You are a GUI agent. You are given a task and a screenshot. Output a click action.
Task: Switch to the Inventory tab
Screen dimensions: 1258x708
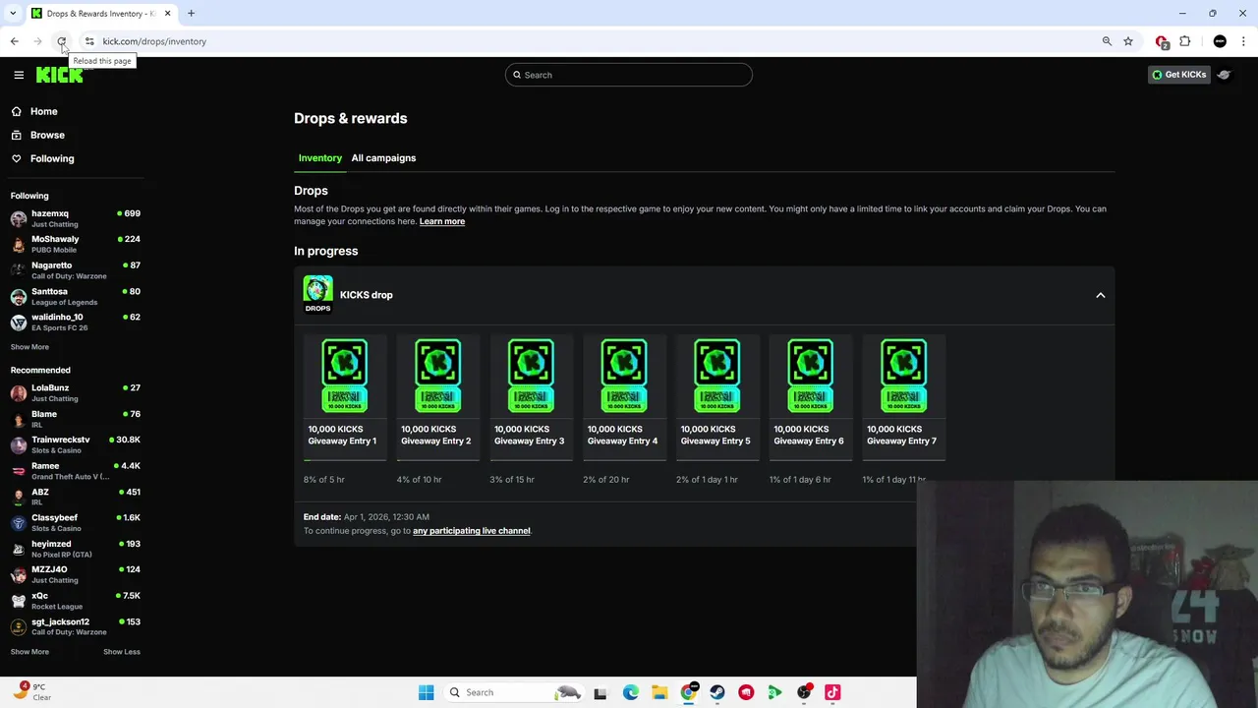pyautogui.click(x=320, y=157)
